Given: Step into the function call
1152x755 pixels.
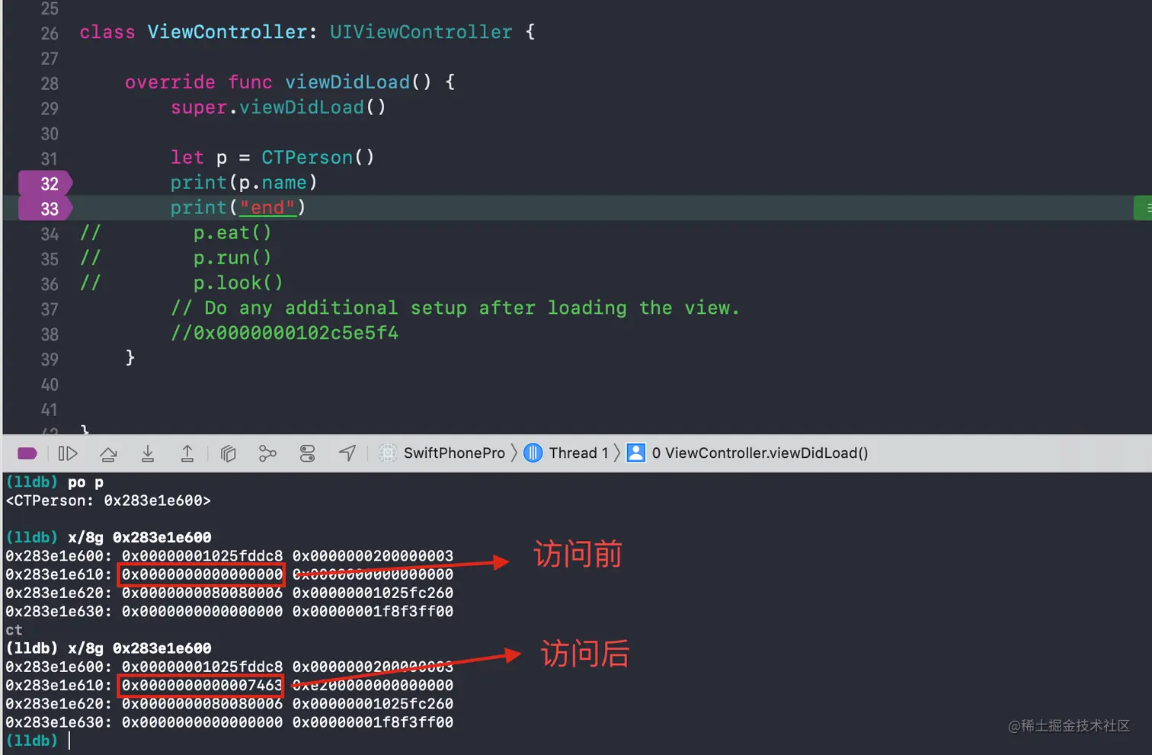Looking at the screenshot, I should pyautogui.click(x=148, y=453).
